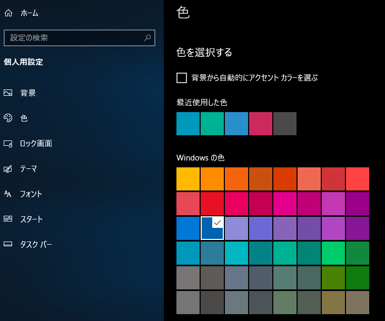Open ホーム settings page

click(29, 13)
